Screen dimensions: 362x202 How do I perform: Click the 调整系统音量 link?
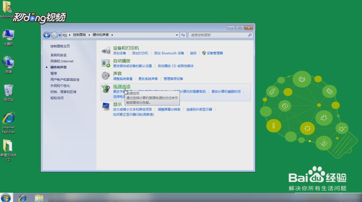point(123,79)
